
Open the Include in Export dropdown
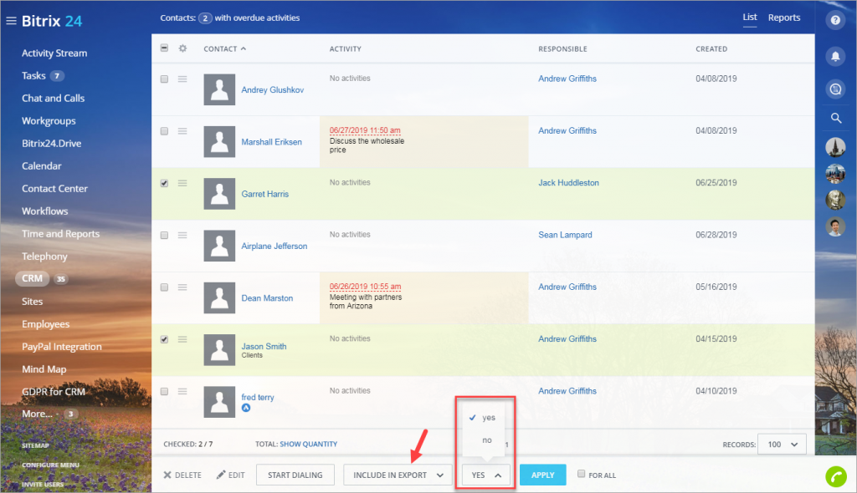[398, 475]
